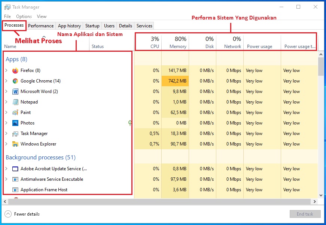Expand the Firefox process group
Screen dimensions: 326x225
point(6,70)
